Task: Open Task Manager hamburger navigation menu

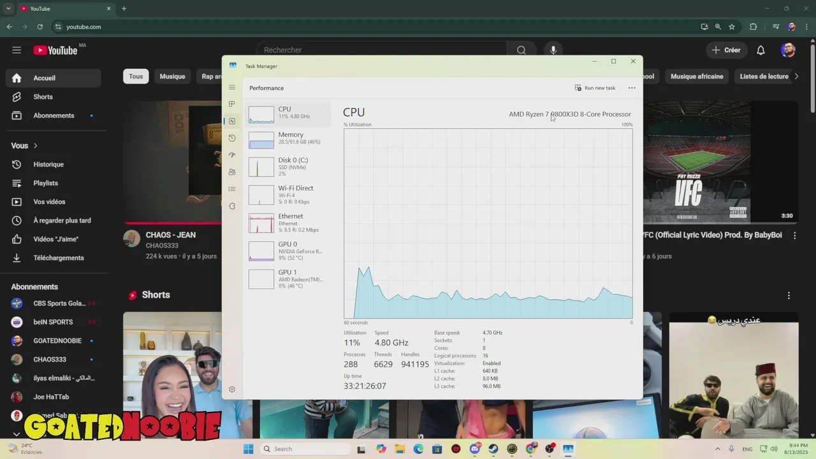Action: coord(232,87)
